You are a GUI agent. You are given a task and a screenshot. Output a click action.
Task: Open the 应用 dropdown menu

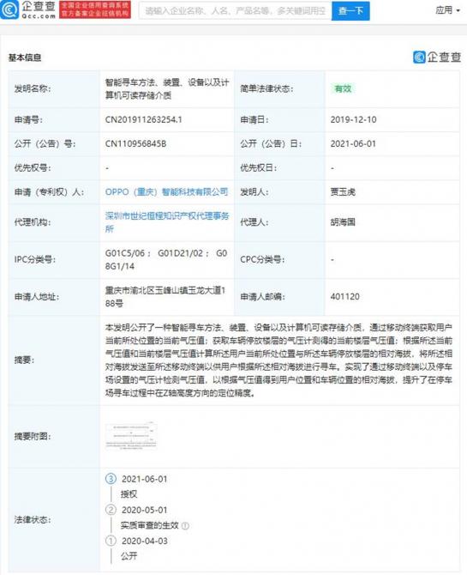[447, 10]
